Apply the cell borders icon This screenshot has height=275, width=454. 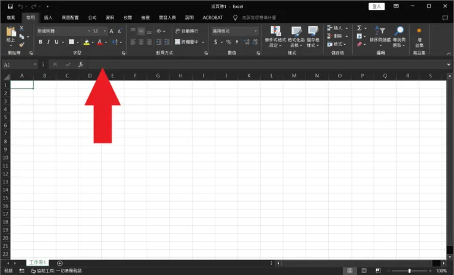pyautogui.click(x=72, y=42)
